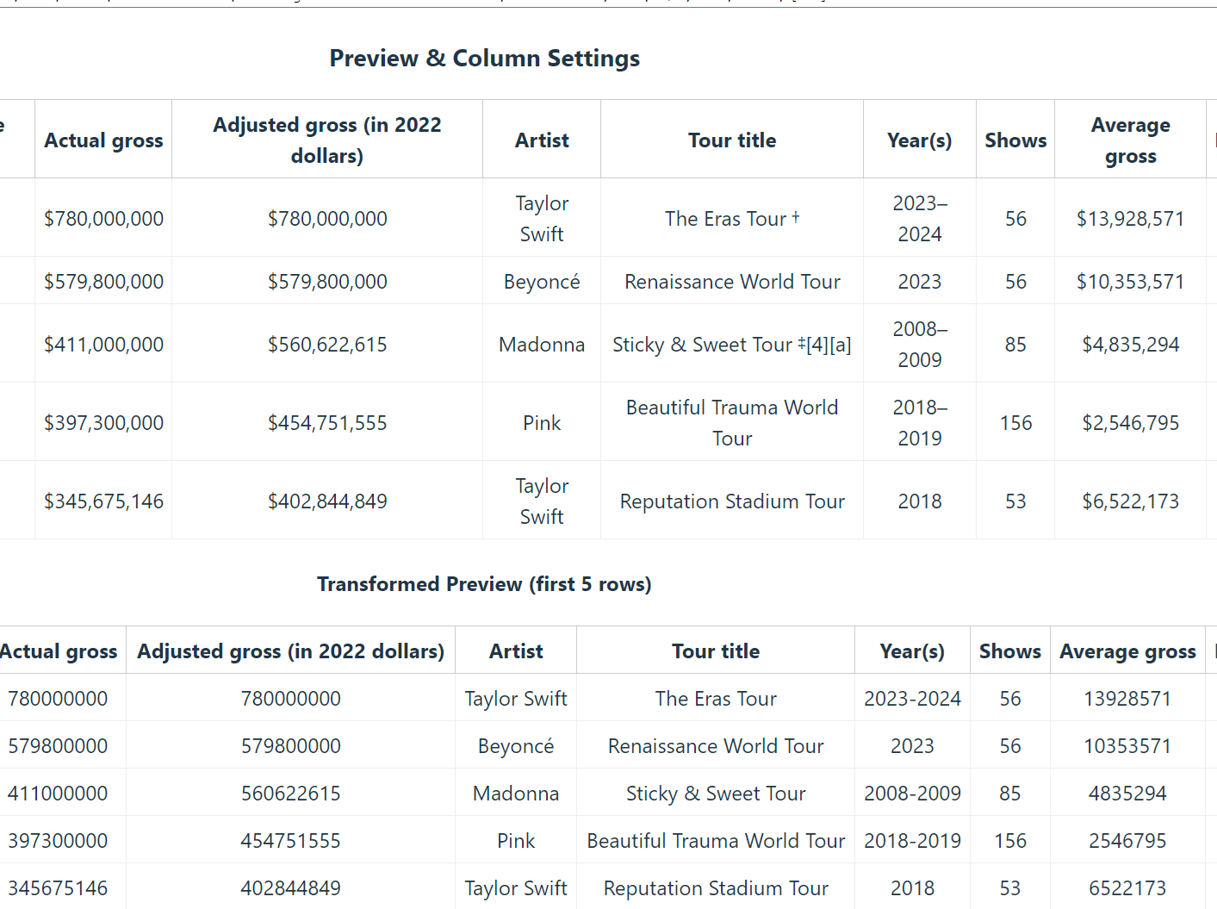
Task: Click the '$454,751,555' adjusted gross cell
Action: (x=327, y=423)
